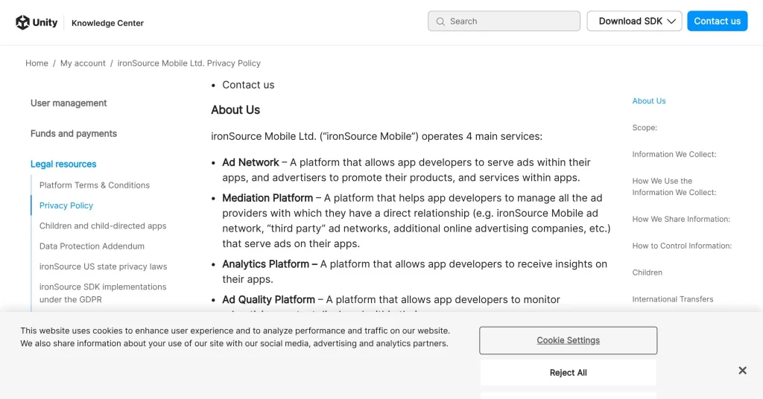Click the search magnifier icon

click(440, 22)
